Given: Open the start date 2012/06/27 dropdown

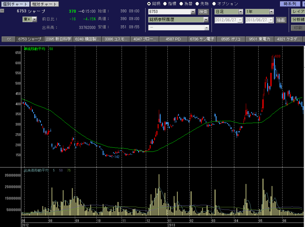Looking at the screenshot, I should [240, 20].
